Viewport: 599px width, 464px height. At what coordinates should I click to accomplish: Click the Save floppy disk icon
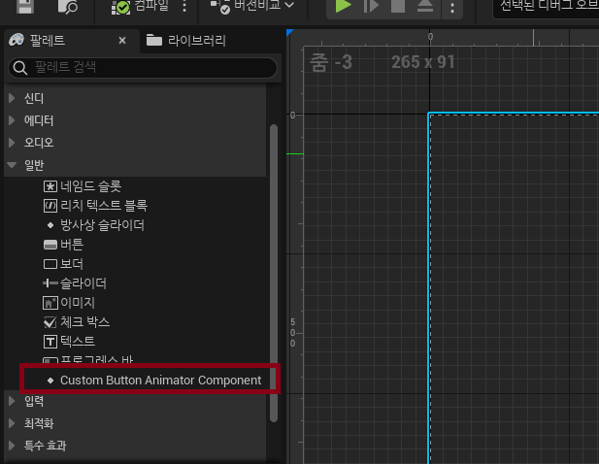[x=25, y=6]
